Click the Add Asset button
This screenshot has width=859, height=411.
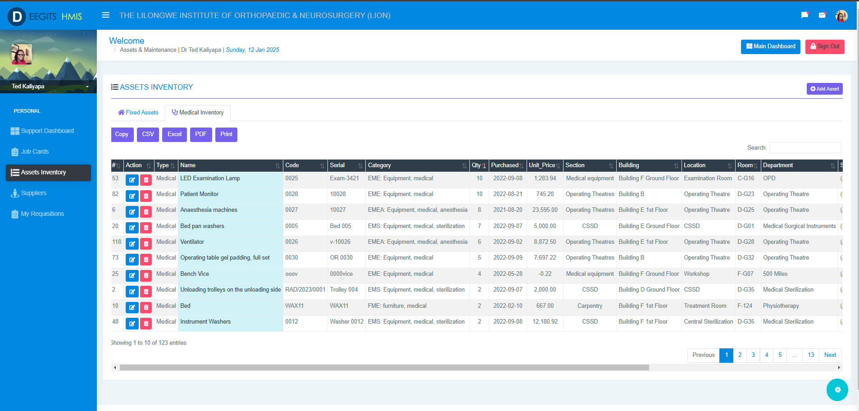[824, 89]
